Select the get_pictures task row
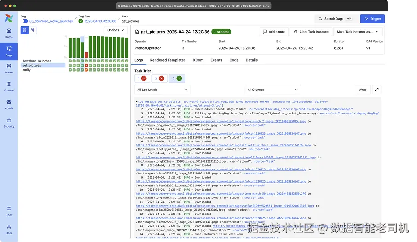 (x=43, y=65)
